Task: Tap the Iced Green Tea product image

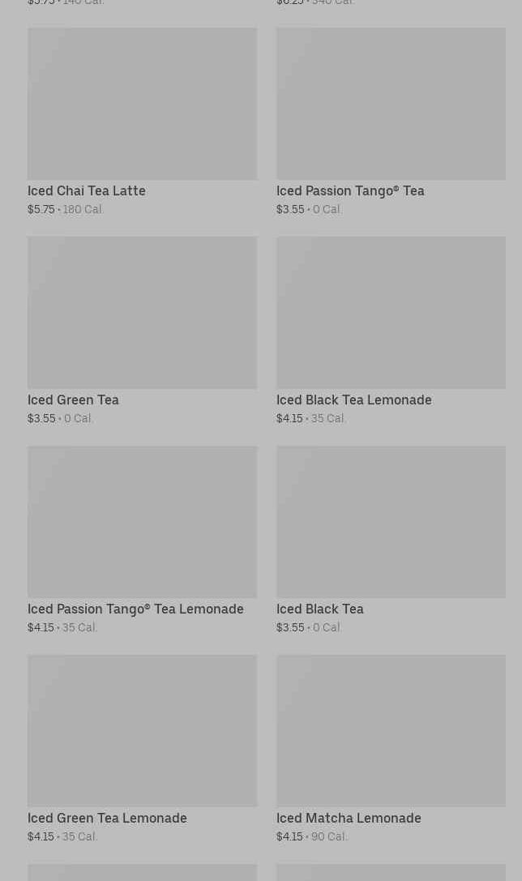Action: (142, 312)
